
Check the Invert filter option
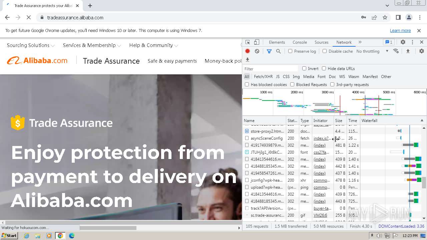click(x=304, y=68)
